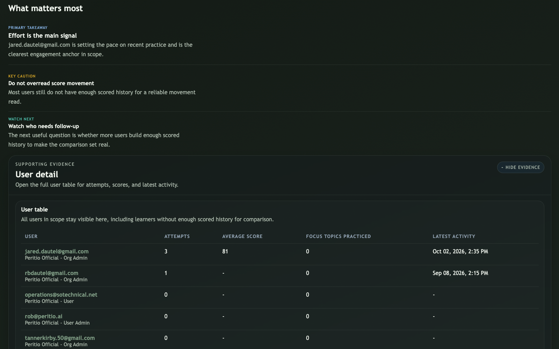Click the 'Effort is the main signal' heading
Image resolution: width=559 pixels, height=349 pixels.
pos(43,36)
